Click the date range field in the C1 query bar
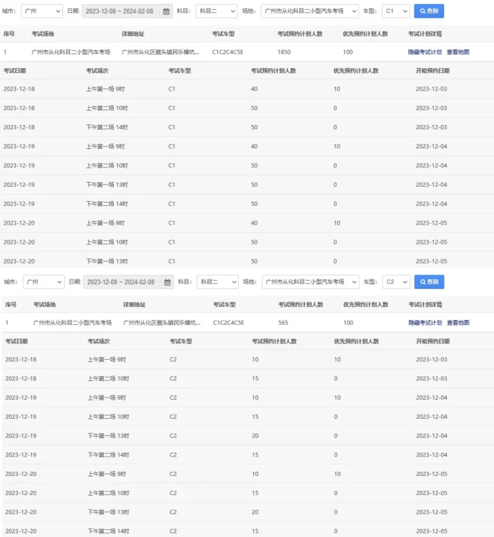The height and width of the screenshot is (537, 494). [121, 12]
